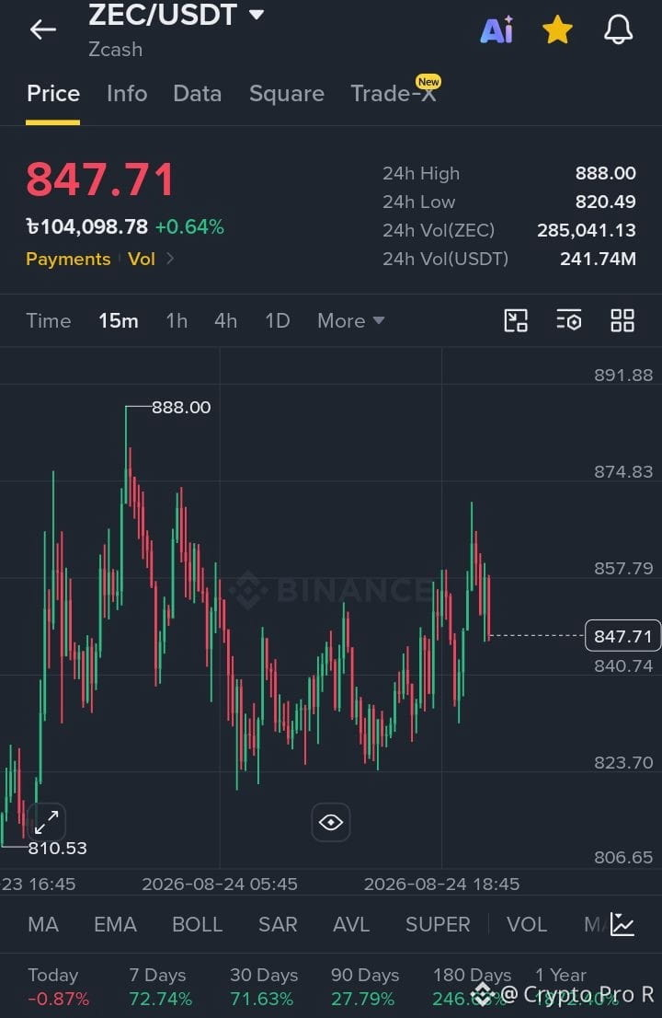Open the indicator settings chart icon
Screen dimensions: 662x1018
[622, 924]
